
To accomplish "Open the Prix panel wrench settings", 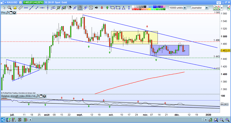I will [7, 13].
